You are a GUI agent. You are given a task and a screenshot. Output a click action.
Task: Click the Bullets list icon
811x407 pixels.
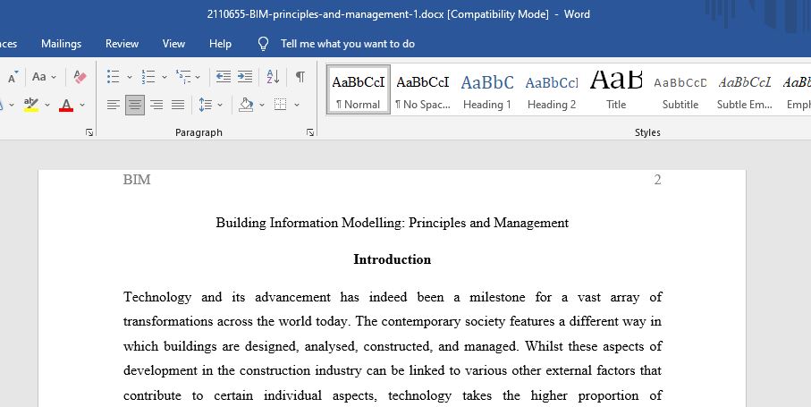pos(114,77)
